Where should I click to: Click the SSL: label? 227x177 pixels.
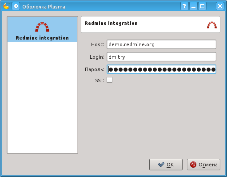click(x=100, y=80)
